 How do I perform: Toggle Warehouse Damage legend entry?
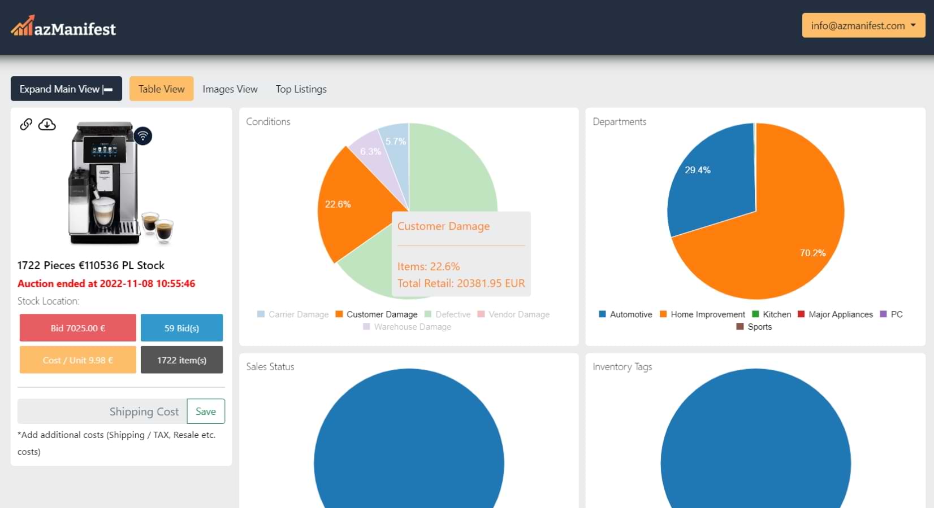pyautogui.click(x=407, y=327)
